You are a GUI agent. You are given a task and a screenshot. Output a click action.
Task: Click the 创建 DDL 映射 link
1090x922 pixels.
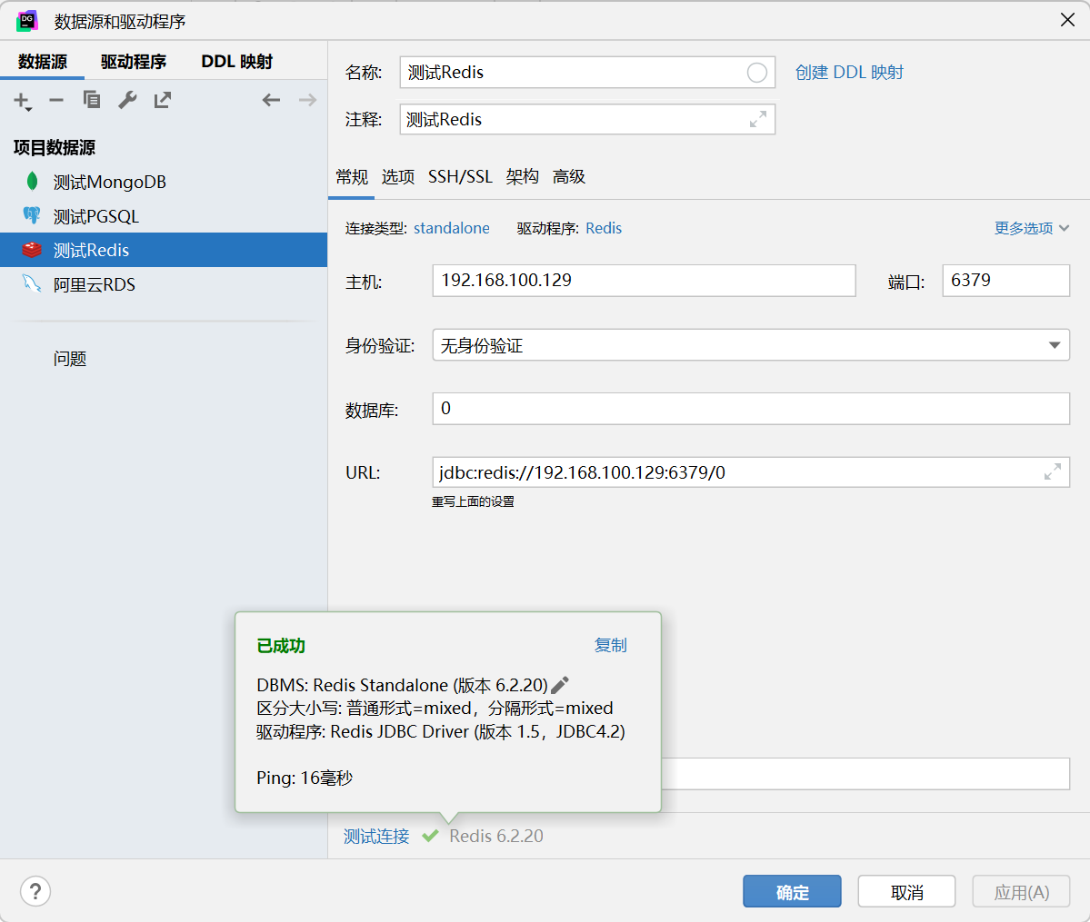[849, 73]
